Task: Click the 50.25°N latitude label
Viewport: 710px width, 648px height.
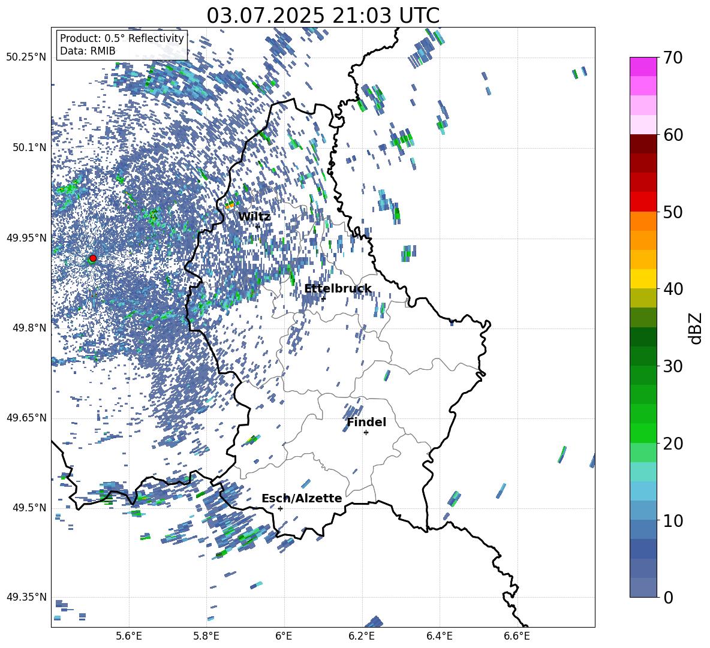Action: pyautogui.click(x=26, y=58)
